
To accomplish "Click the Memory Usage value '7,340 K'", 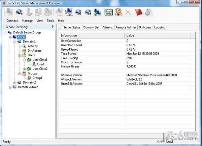I will coord(131,66).
